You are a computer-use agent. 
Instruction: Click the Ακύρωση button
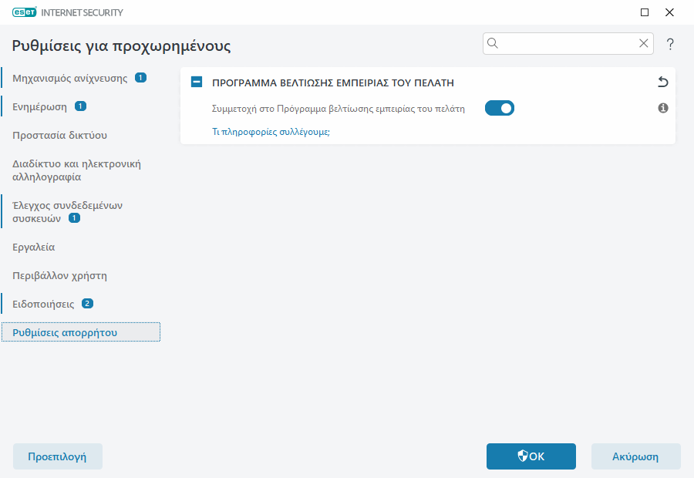point(635,456)
